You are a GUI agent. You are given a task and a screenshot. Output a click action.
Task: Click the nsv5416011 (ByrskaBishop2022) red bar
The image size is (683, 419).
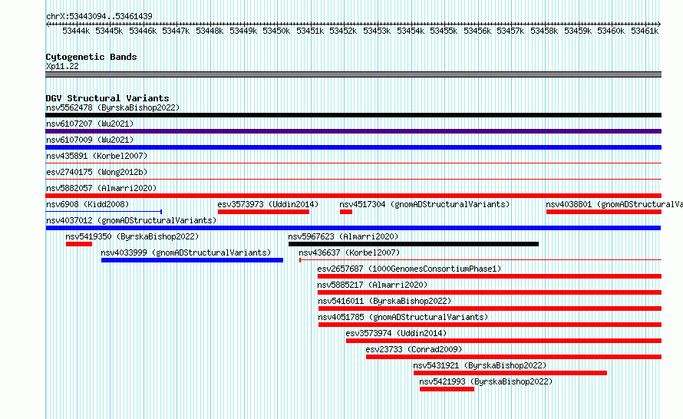(490, 308)
